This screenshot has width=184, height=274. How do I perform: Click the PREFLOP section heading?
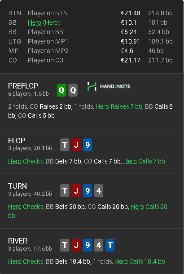point(23,86)
